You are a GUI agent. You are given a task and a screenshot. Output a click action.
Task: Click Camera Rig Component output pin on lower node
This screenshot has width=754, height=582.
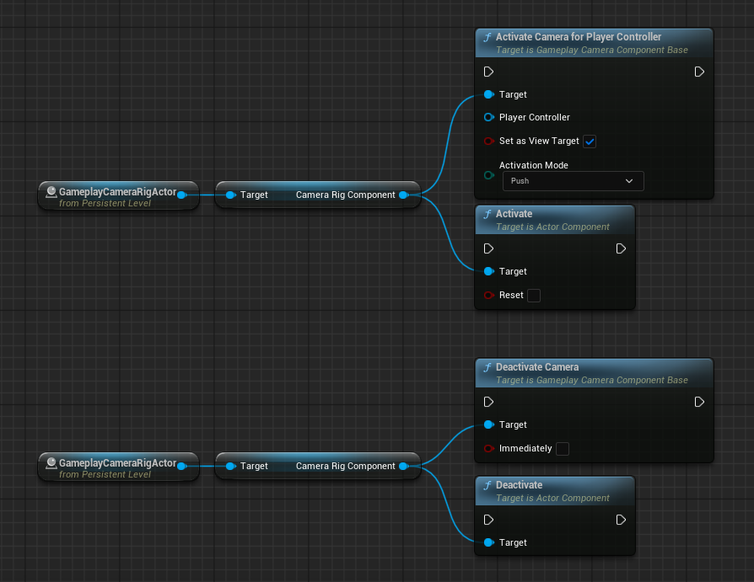(404, 466)
